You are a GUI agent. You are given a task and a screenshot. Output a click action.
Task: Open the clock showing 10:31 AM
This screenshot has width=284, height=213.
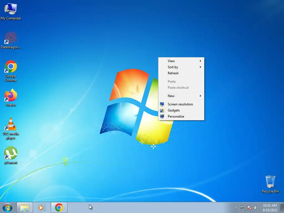[270, 208]
